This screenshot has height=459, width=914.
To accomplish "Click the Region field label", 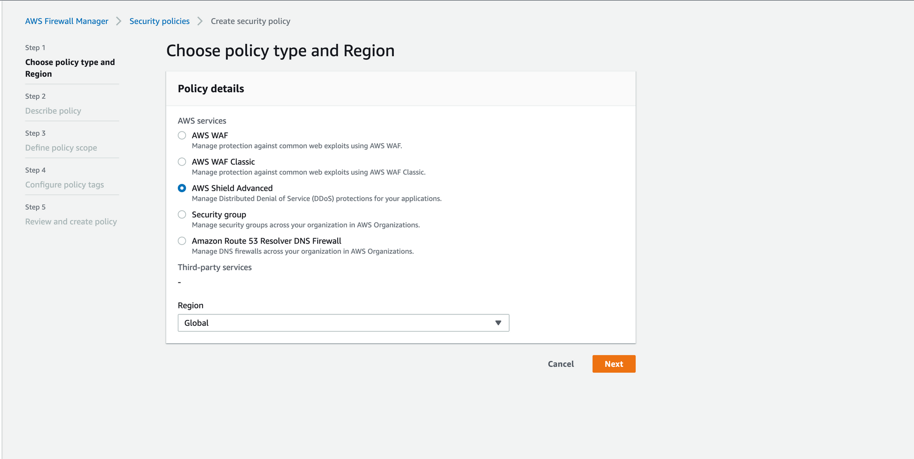I will [191, 306].
